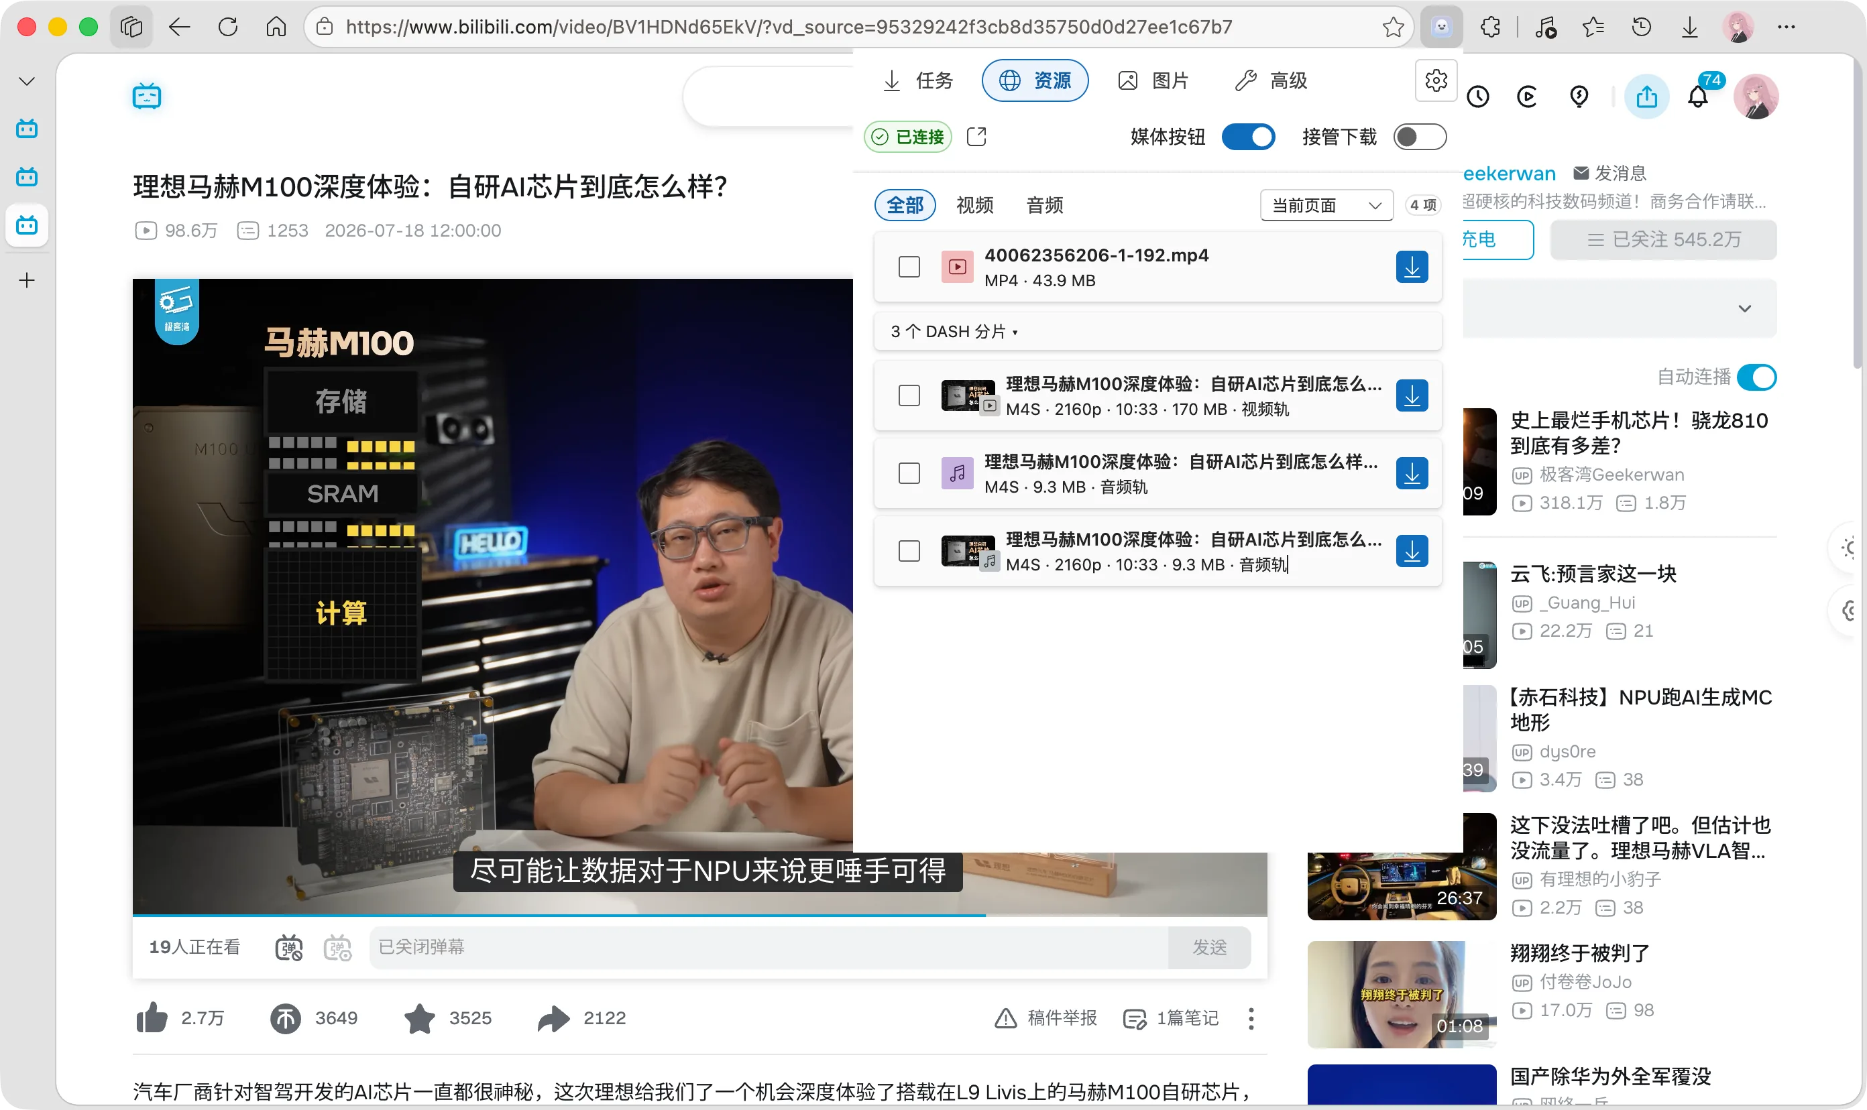Switch to 任务 tab

pos(918,80)
